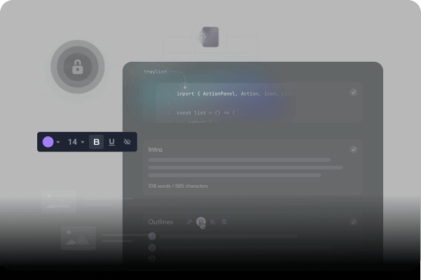This screenshot has height=280, width=421.
Task: Toggle underline formatting with the U button
Action: coord(111,142)
